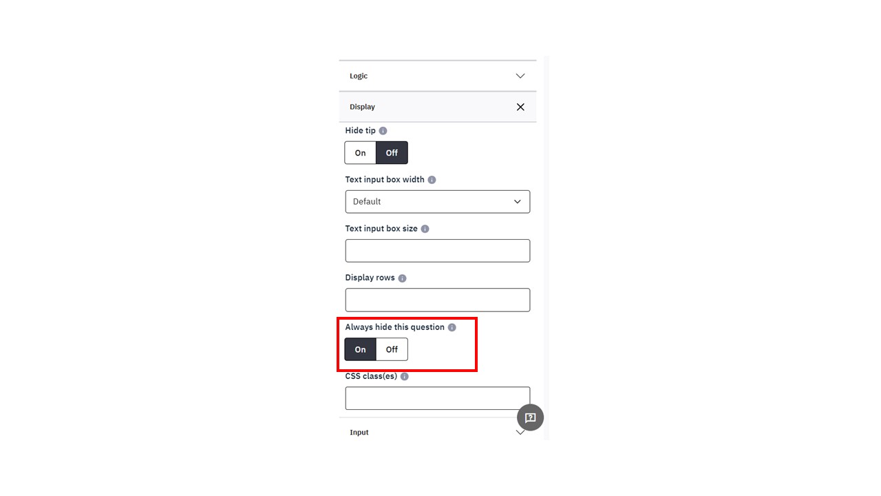This screenshot has height=496, width=881.
Task: Open the help chat bubble icon
Action: (x=531, y=417)
